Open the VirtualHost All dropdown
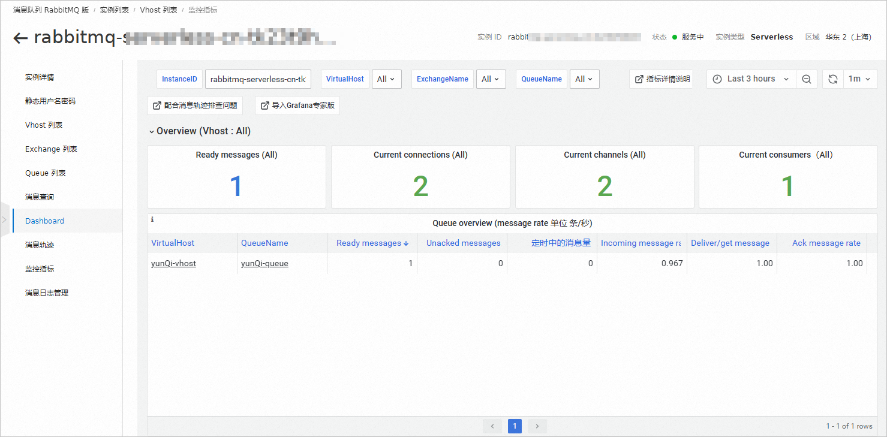This screenshot has width=887, height=437. [x=387, y=79]
